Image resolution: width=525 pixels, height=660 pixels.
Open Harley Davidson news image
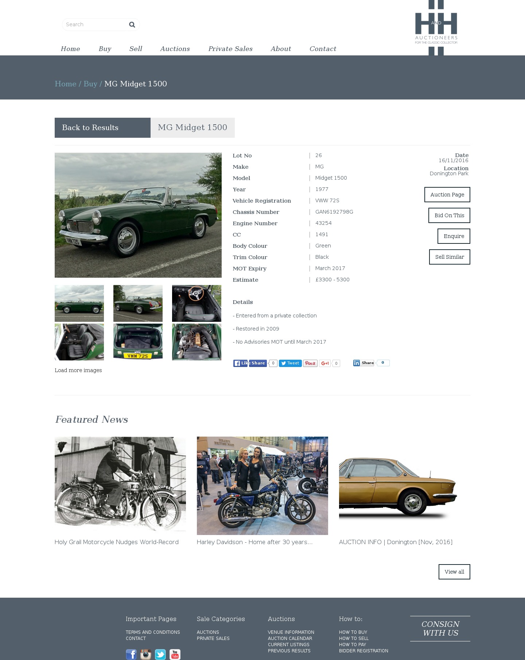click(262, 485)
